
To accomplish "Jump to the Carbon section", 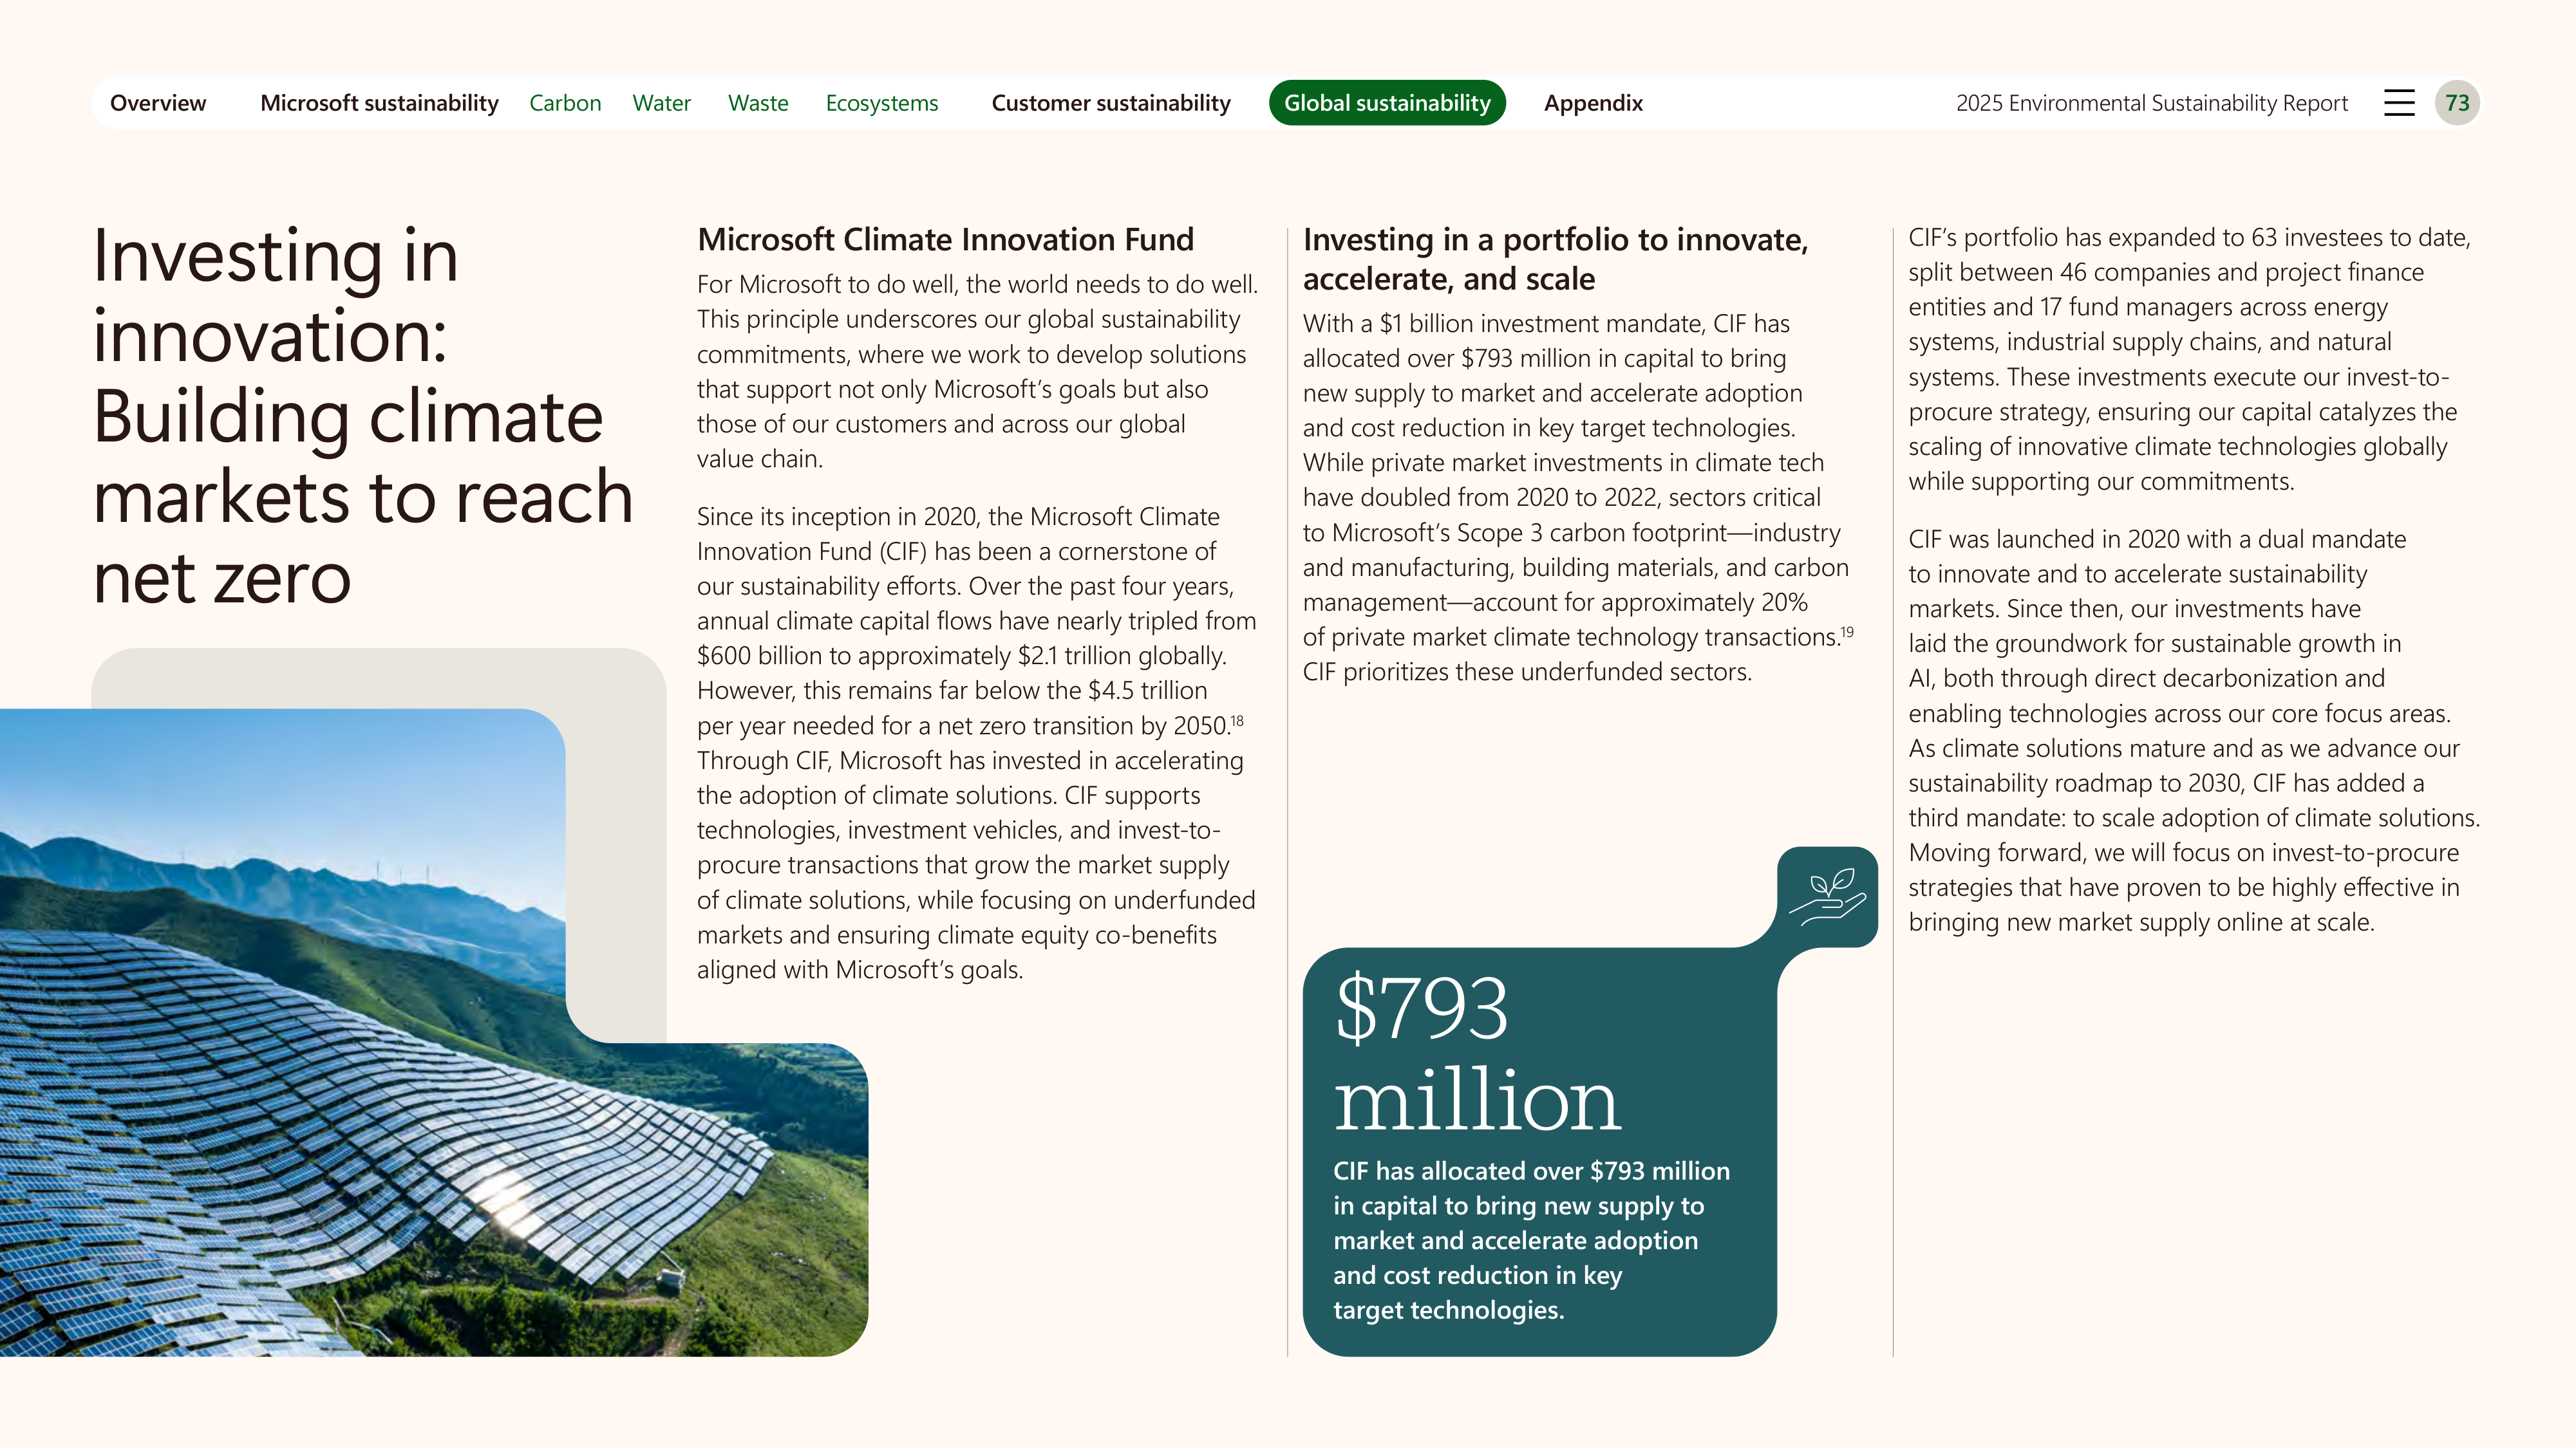I will pos(565,103).
